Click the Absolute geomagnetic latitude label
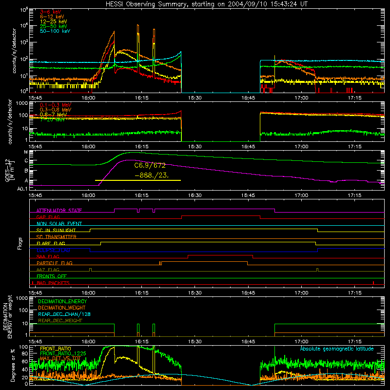 click(337, 349)
